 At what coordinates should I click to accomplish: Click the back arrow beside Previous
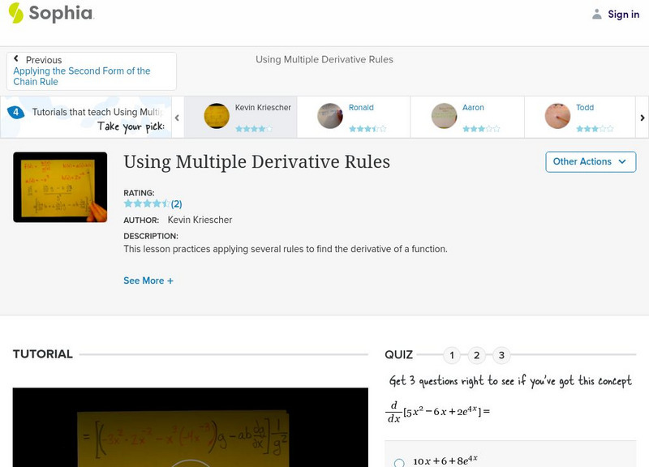(x=18, y=58)
